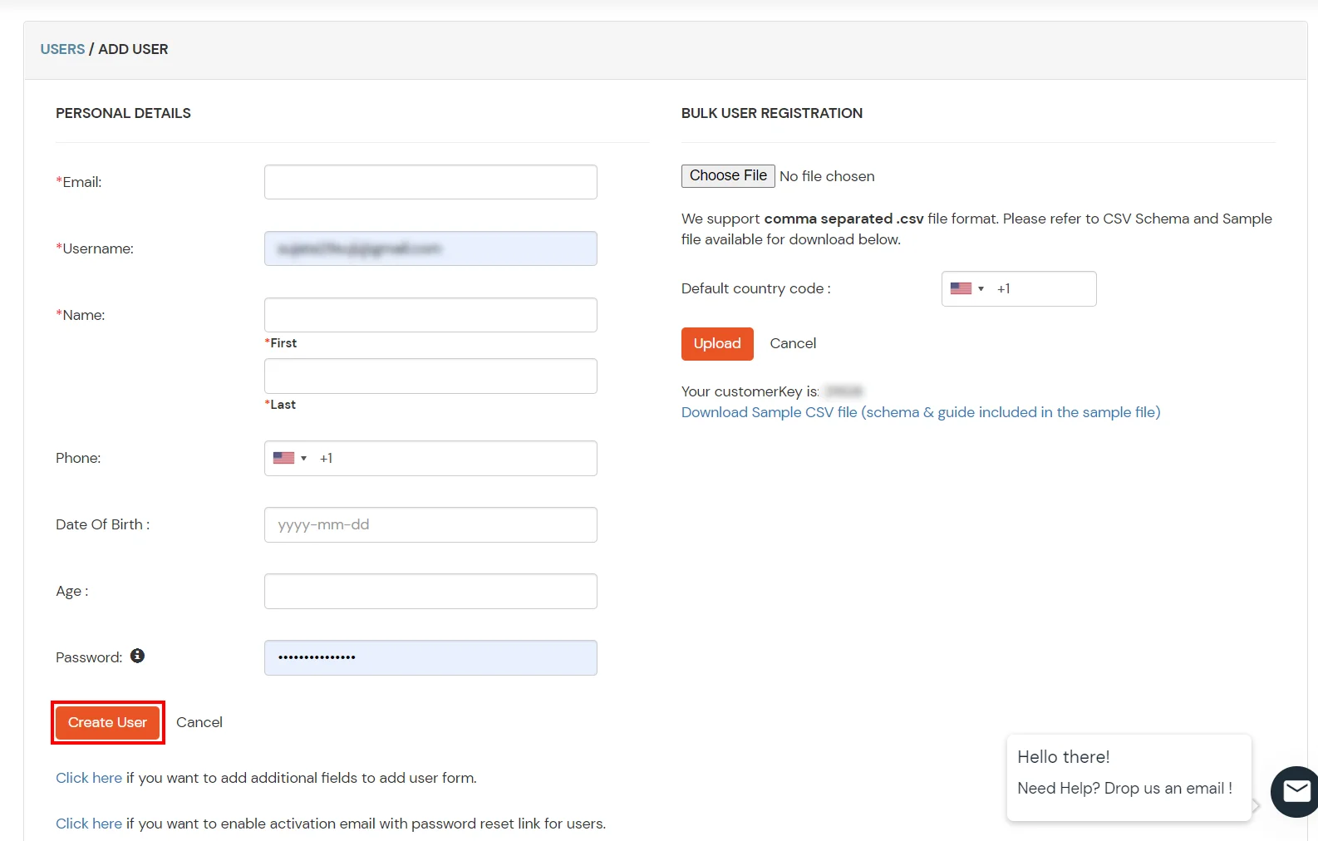Image resolution: width=1318 pixels, height=841 pixels.
Task: Open the email chat widget icon
Action: [1295, 791]
